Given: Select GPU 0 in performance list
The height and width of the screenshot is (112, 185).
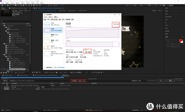Looking at the screenshot, I should pos(53,53).
